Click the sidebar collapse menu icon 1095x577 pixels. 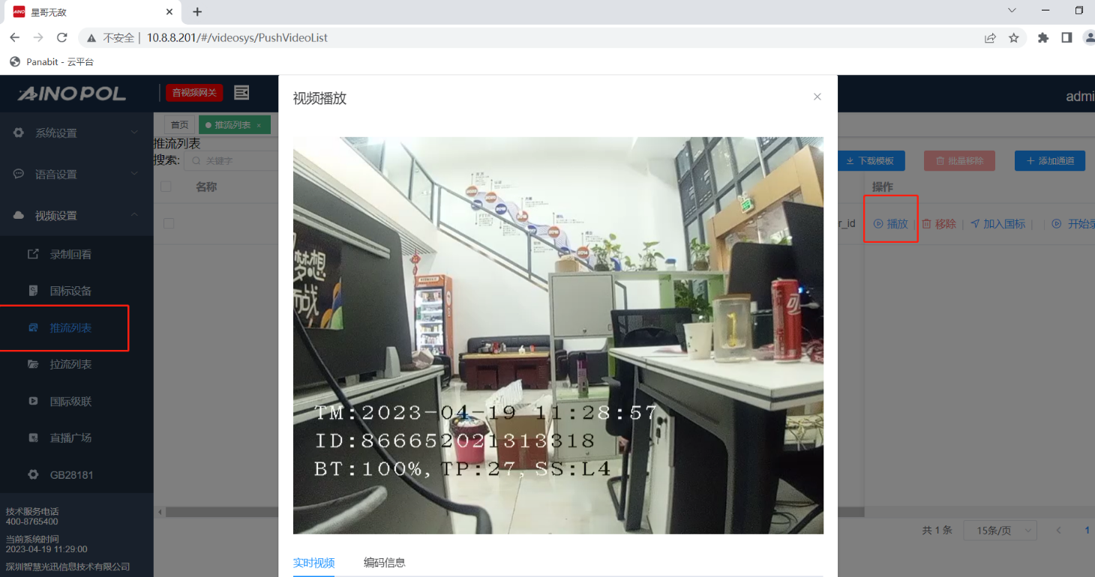pyautogui.click(x=241, y=93)
